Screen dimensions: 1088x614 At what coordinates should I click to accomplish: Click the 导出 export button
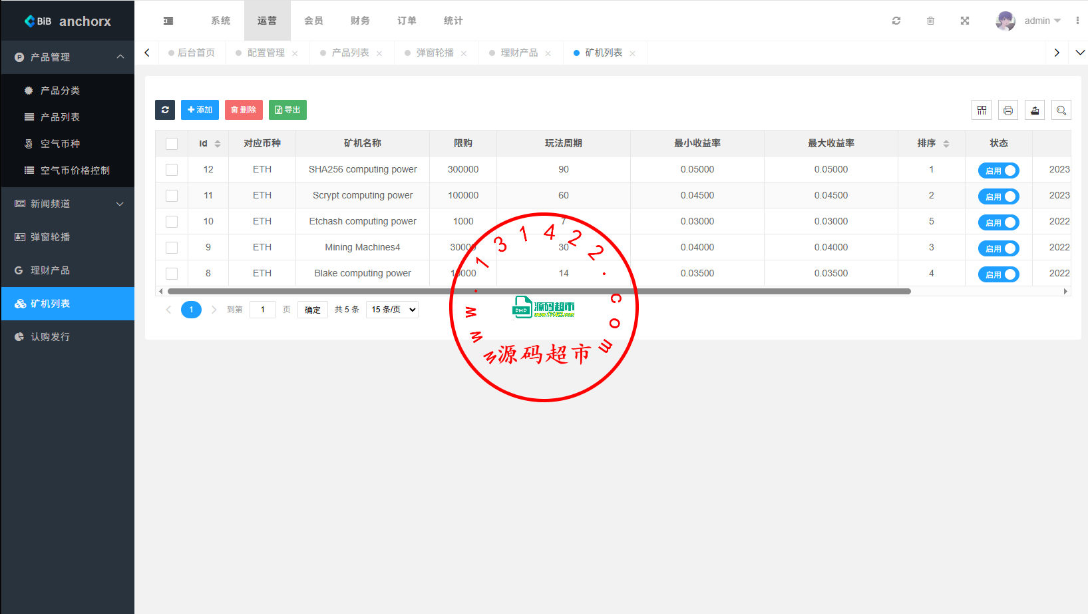pos(287,109)
